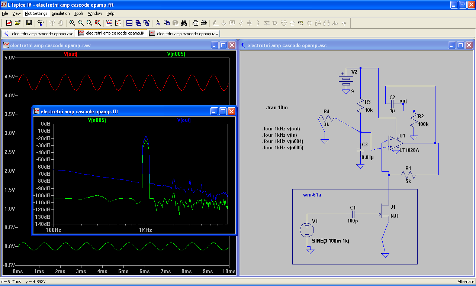Click the wm-61a box label
Screen dimensions: 476x286
coord(312,195)
